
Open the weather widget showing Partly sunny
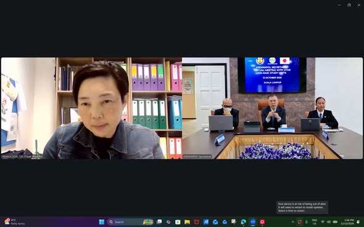(x=14, y=222)
